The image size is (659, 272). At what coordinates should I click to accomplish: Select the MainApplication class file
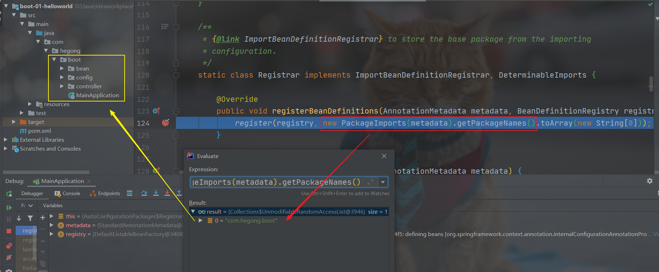[93, 95]
